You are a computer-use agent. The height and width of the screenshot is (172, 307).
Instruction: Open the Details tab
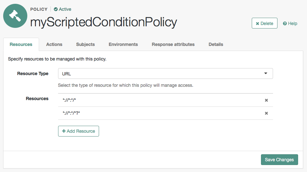[x=216, y=44]
